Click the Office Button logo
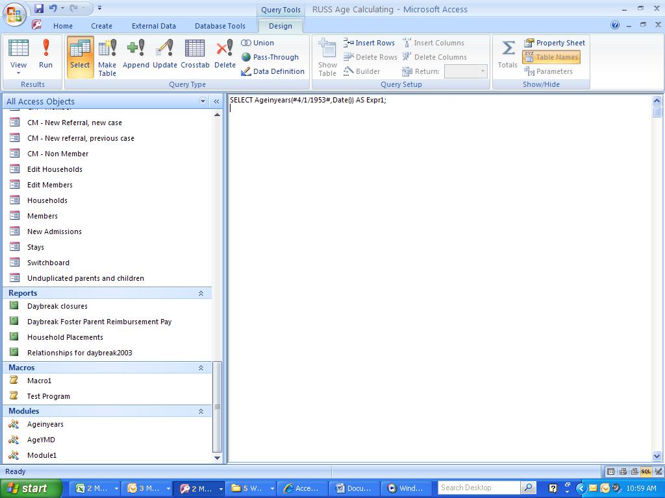This screenshot has width=665, height=498. pyautogui.click(x=14, y=14)
